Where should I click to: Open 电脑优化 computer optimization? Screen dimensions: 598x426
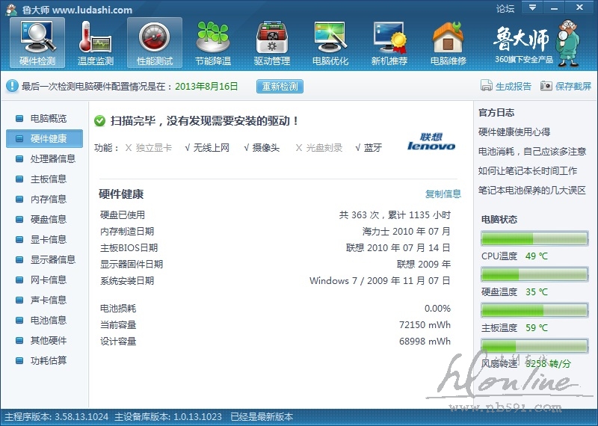[330, 43]
